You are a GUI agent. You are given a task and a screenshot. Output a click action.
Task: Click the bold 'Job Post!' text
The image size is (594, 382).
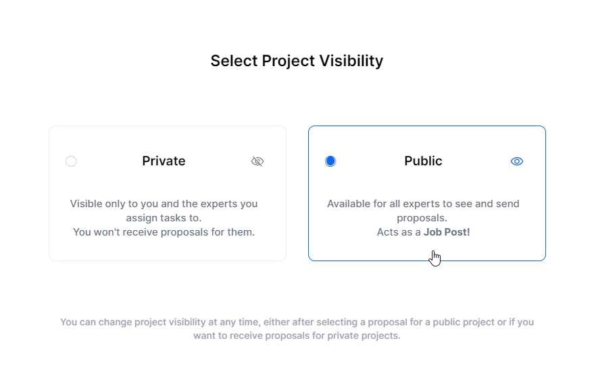pos(447,232)
